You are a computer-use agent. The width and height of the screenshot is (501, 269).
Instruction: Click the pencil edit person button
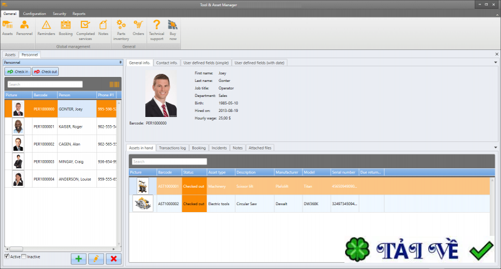(96, 258)
